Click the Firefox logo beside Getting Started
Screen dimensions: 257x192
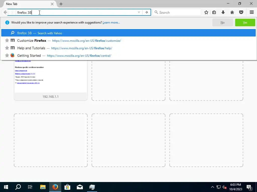13,55
